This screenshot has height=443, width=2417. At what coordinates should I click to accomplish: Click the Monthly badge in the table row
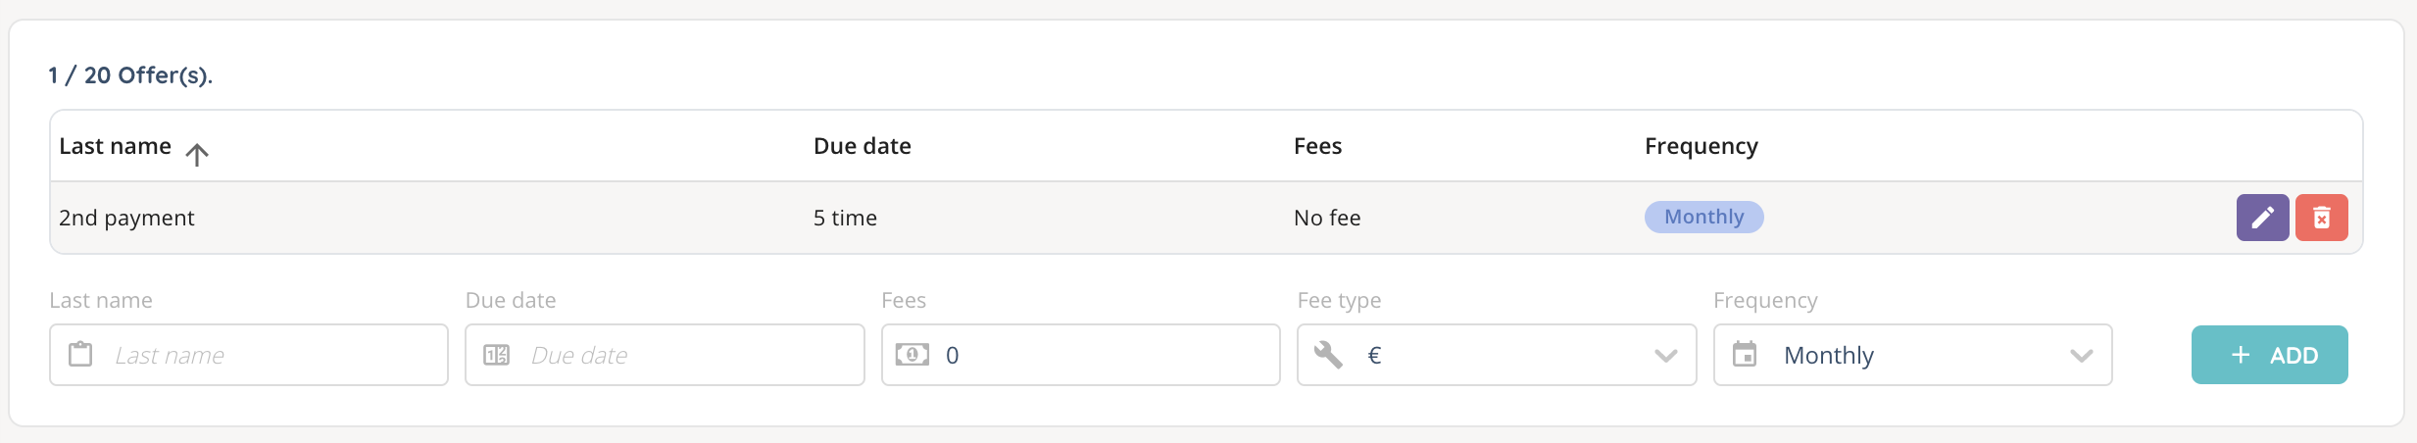coord(1703,218)
